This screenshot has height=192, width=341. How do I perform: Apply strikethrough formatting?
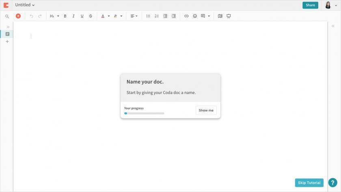(x=91, y=16)
